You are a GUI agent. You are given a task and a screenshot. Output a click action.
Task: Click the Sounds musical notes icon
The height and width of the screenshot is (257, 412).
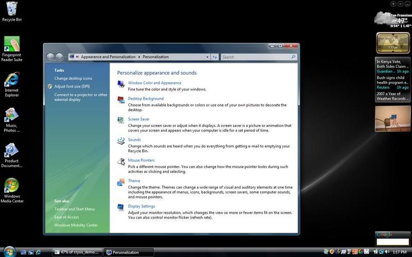(121, 141)
